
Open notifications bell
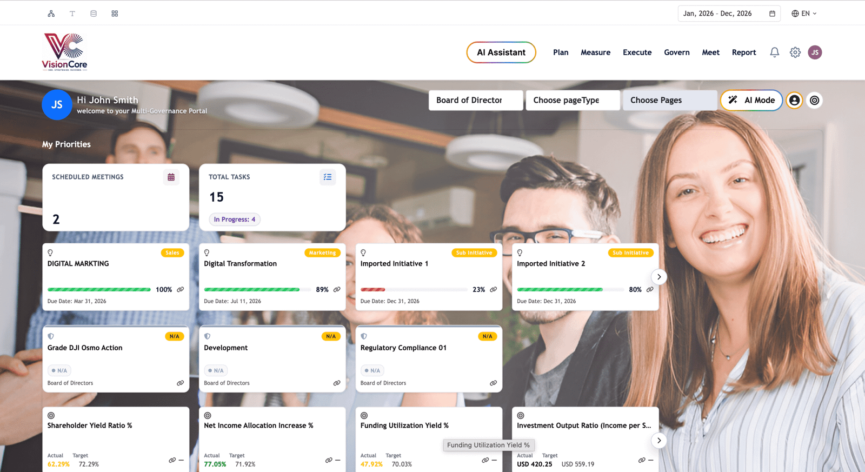pyautogui.click(x=774, y=52)
